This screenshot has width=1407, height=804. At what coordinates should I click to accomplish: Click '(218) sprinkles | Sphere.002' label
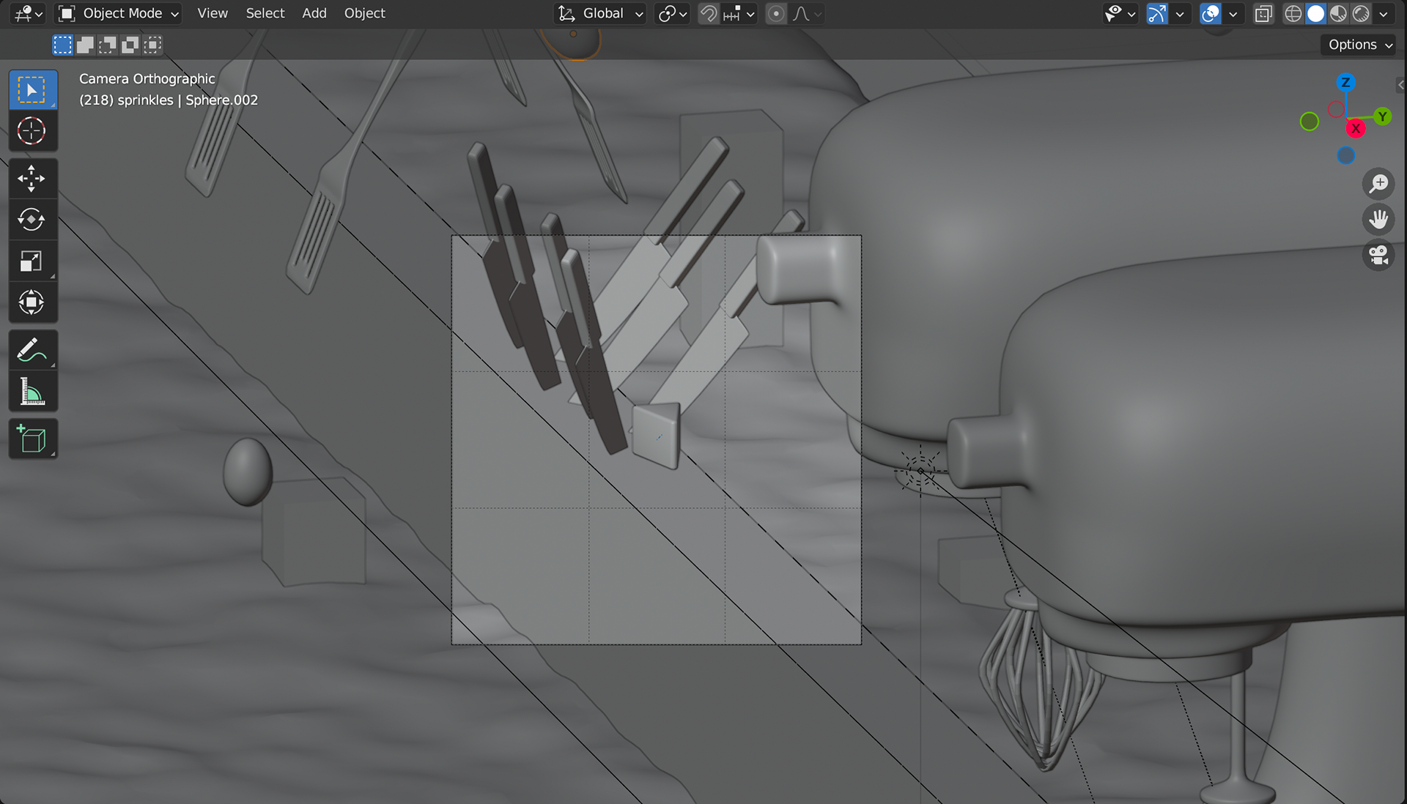point(169,100)
